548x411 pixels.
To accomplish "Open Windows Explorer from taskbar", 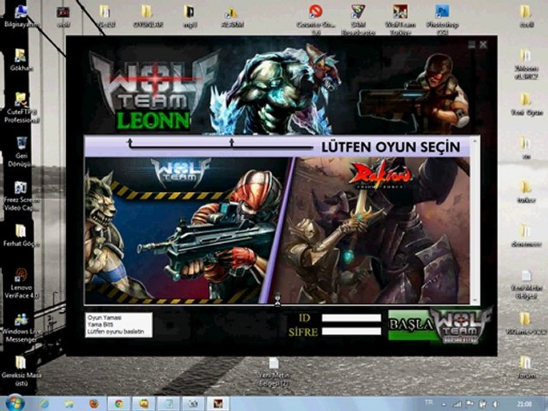I will 69,404.
